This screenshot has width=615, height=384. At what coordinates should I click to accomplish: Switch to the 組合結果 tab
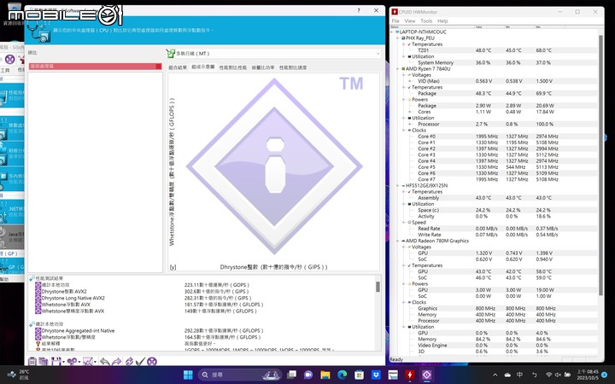(x=178, y=67)
